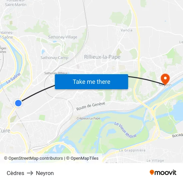
Task: Select the Cèdres origin text
Action: click(15, 173)
